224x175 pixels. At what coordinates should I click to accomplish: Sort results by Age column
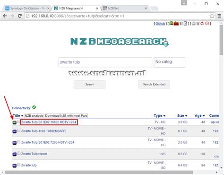coord(200,115)
